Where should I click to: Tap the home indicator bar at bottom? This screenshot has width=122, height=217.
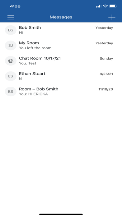pyautogui.click(x=61, y=214)
